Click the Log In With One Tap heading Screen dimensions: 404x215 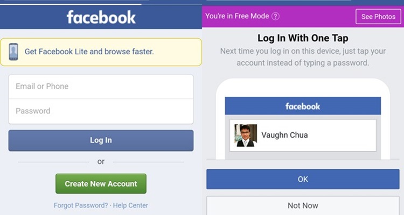[x=303, y=38]
